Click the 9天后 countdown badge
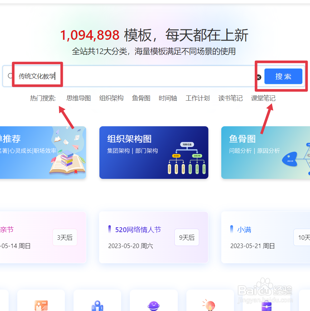Image resolution: width=310 pixels, height=311 pixels. [x=187, y=237]
